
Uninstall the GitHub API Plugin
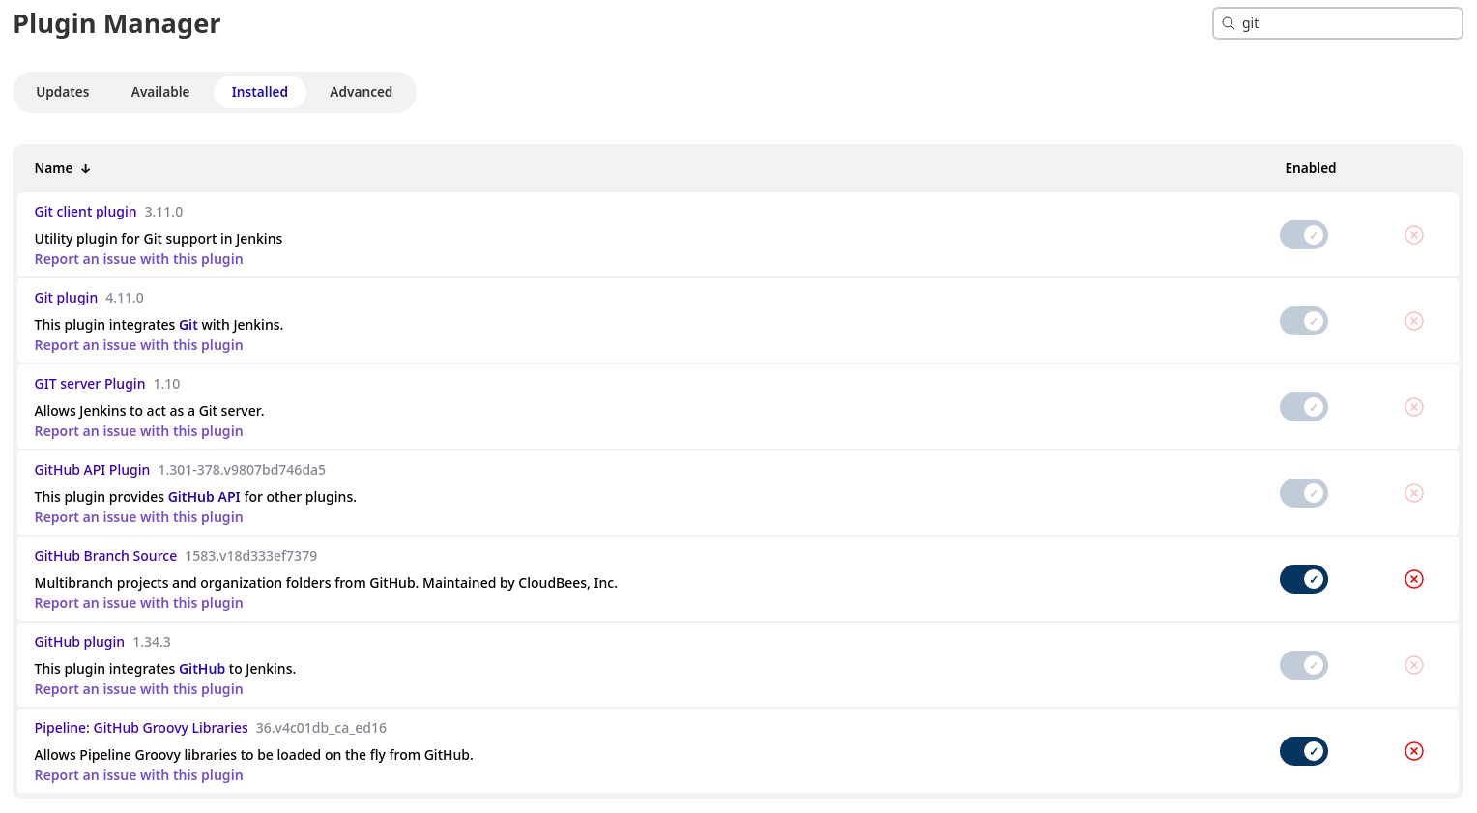point(1414,492)
